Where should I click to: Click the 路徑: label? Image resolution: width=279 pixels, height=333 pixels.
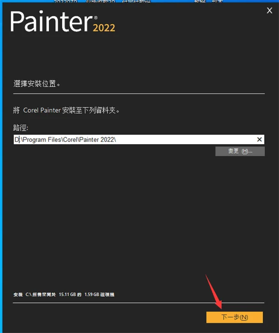20,128
